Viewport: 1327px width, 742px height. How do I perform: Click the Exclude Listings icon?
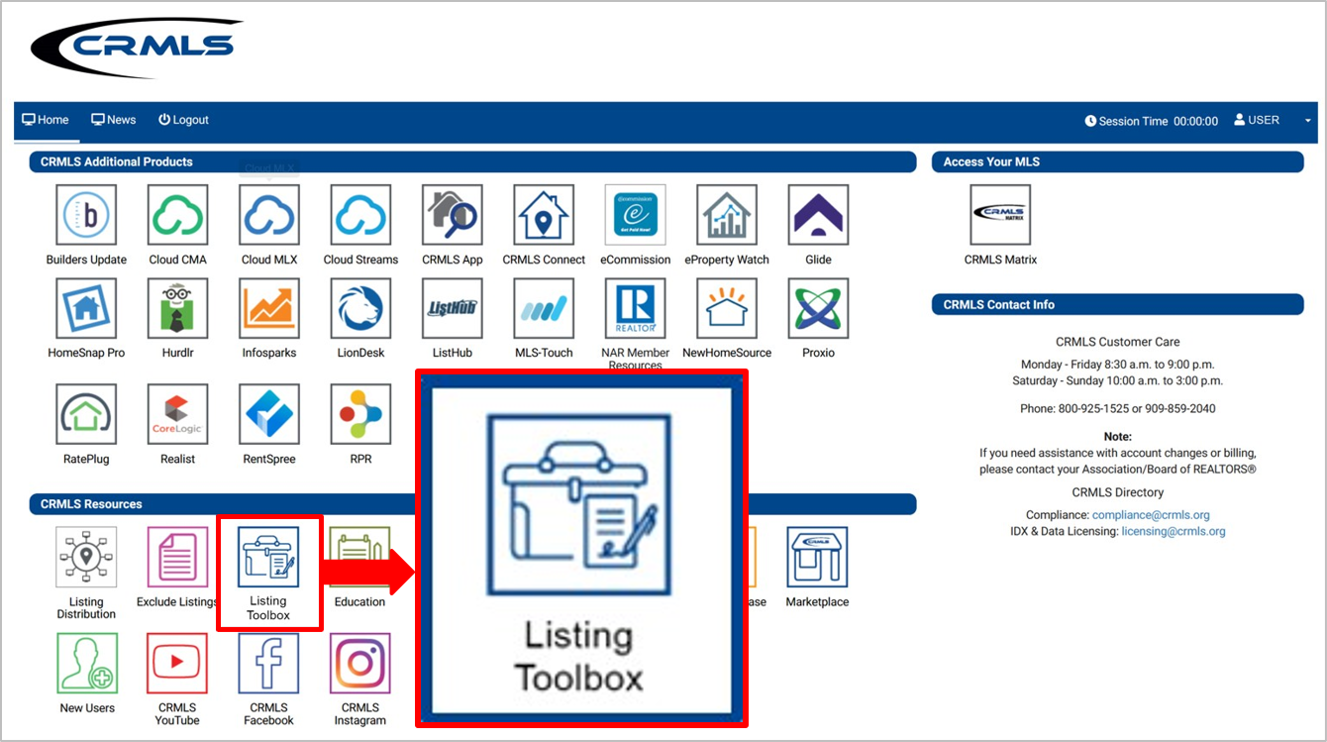(x=178, y=557)
